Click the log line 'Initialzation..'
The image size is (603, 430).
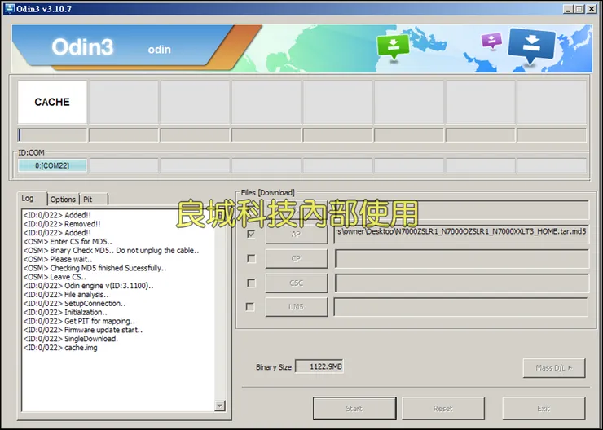point(65,313)
